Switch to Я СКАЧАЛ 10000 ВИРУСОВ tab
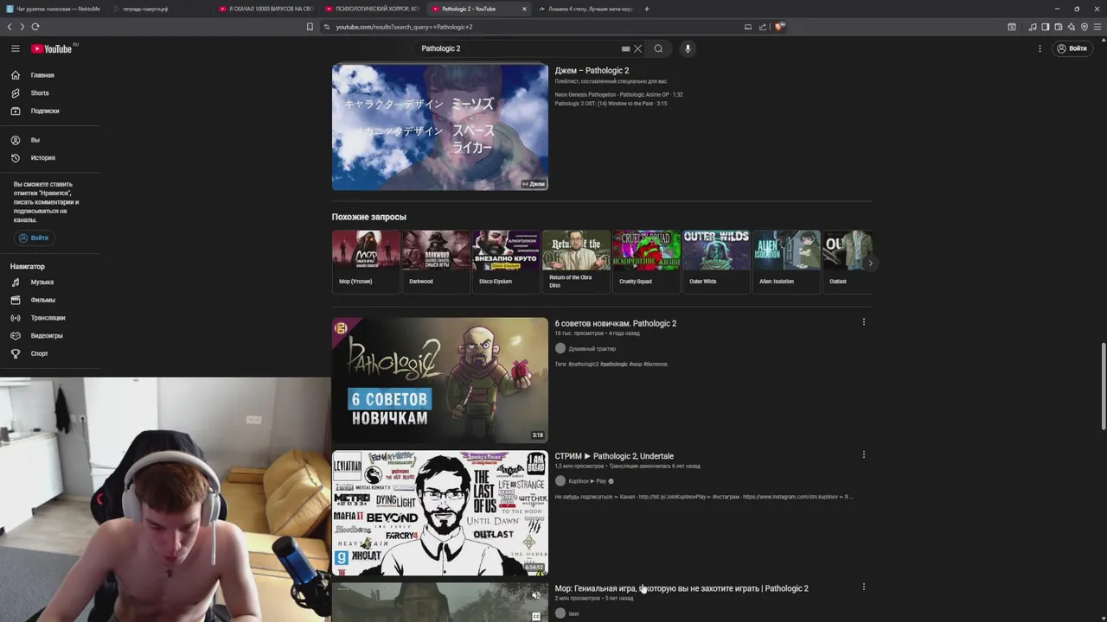This screenshot has width=1107, height=622. click(268, 9)
